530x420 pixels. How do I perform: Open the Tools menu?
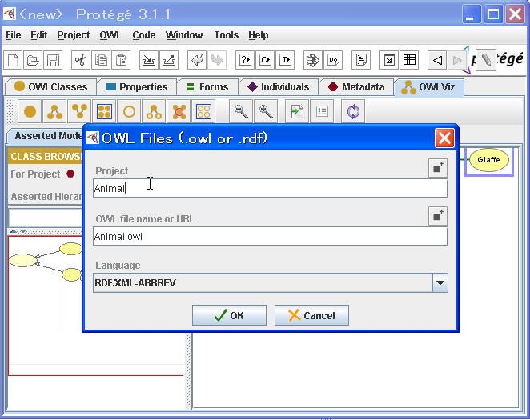click(x=227, y=34)
